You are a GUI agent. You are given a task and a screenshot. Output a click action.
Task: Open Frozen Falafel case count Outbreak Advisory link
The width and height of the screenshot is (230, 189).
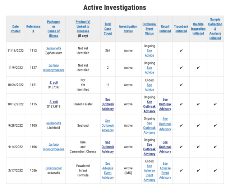[108, 104]
